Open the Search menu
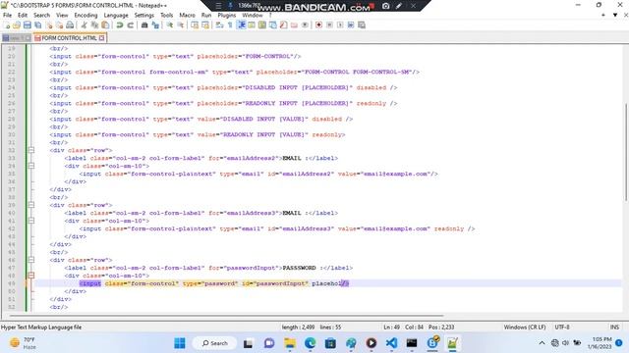 click(41, 16)
